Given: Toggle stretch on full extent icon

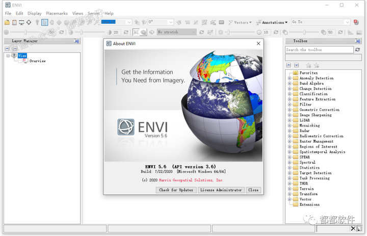Looking at the screenshot, I should tap(136, 32).
